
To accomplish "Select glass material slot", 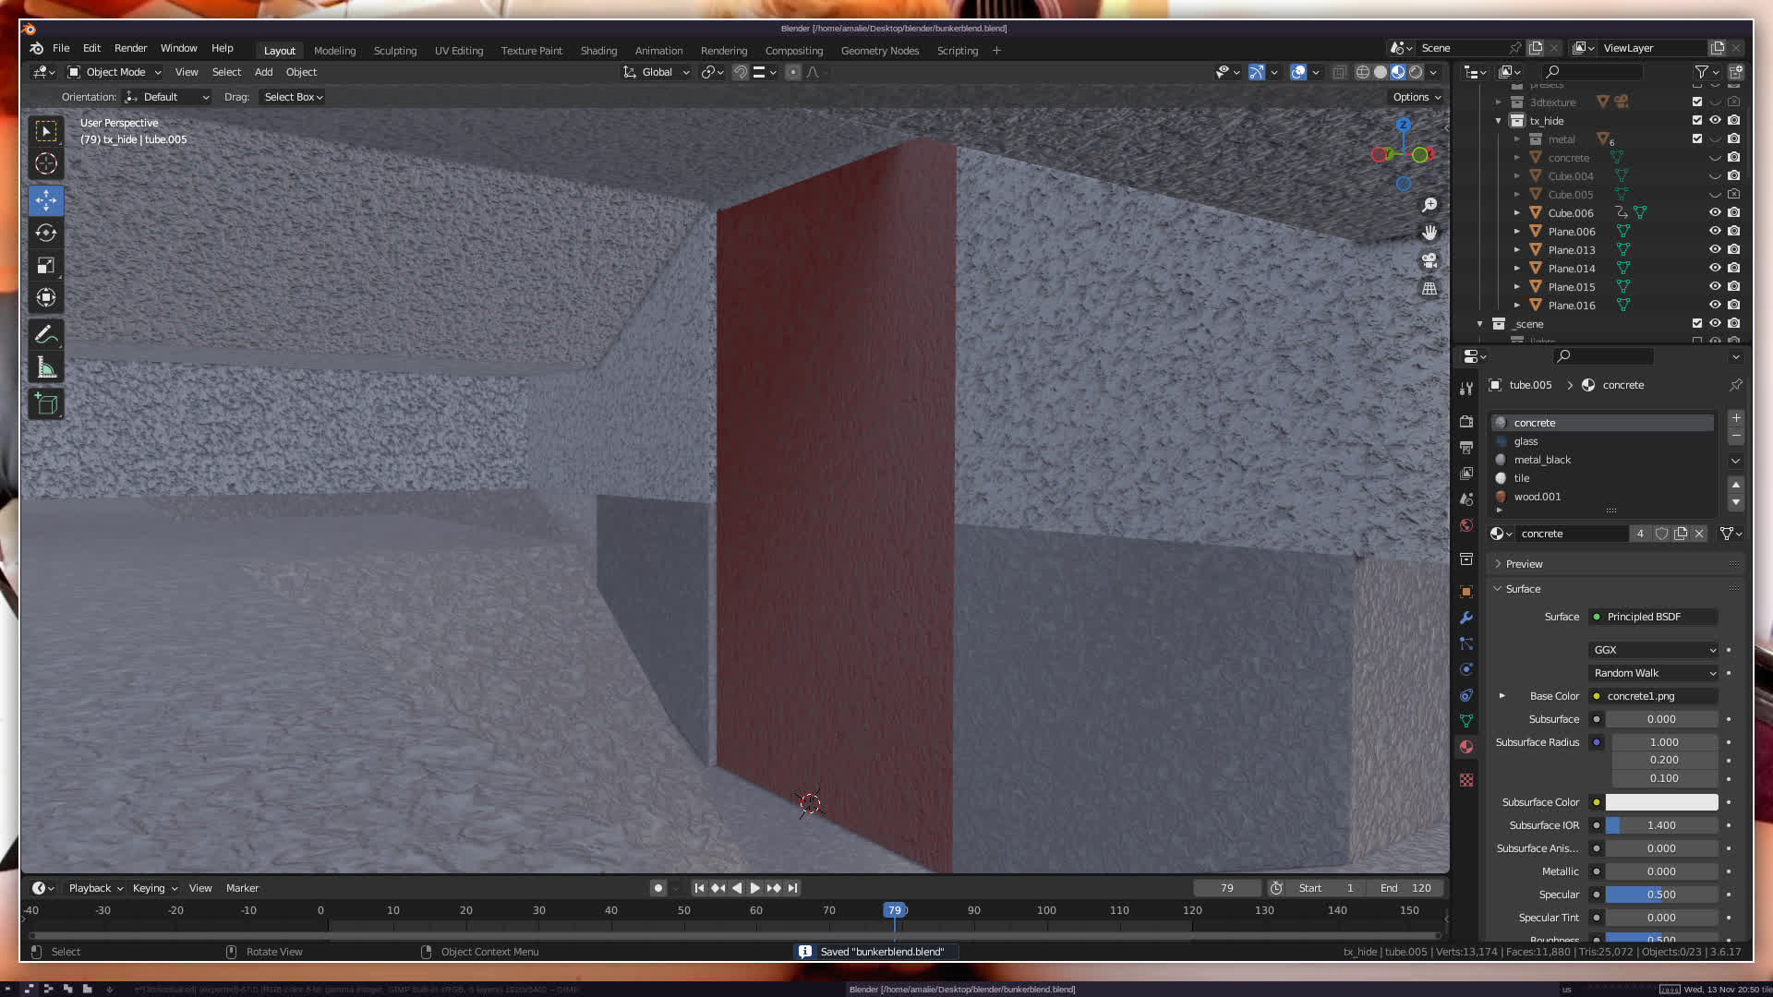I will 1526,441.
